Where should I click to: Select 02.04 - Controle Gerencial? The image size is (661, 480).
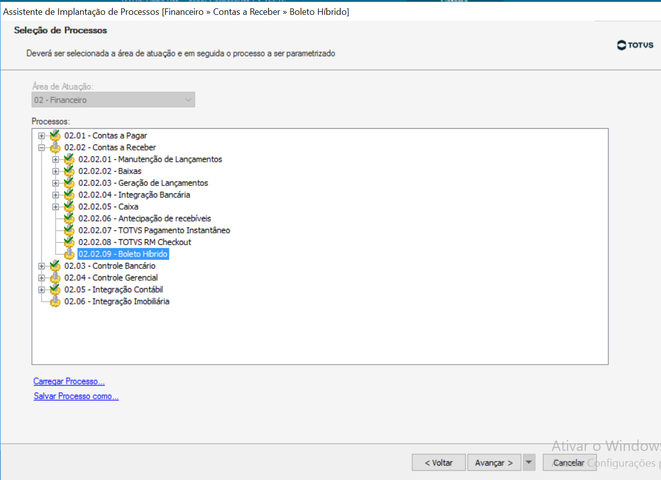tap(111, 277)
